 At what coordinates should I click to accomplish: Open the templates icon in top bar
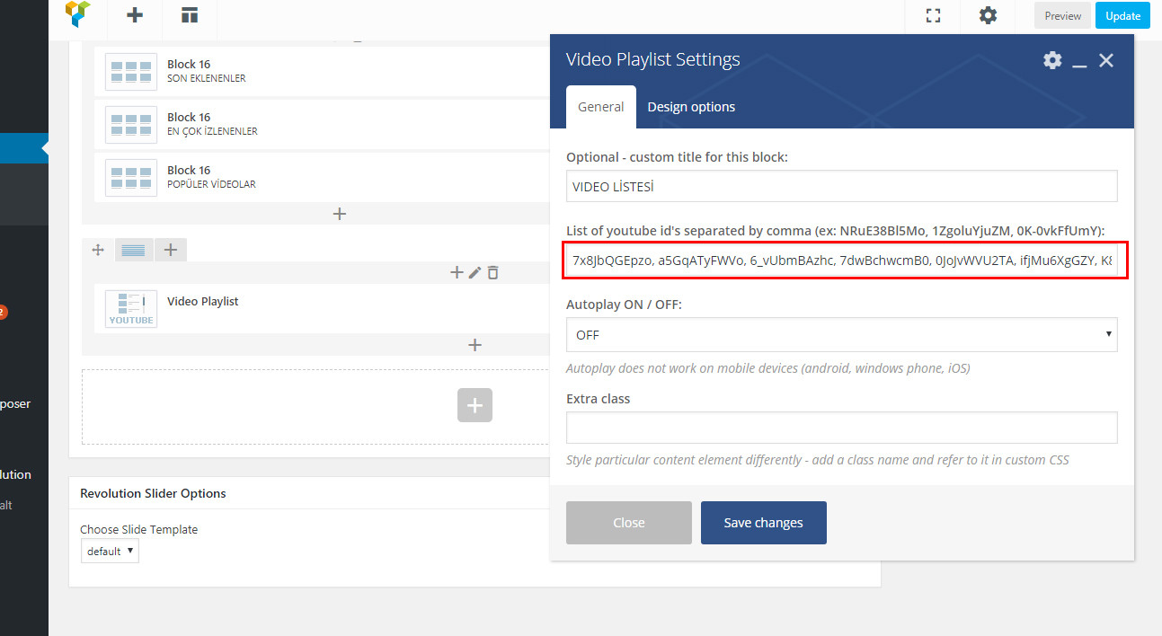189,15
